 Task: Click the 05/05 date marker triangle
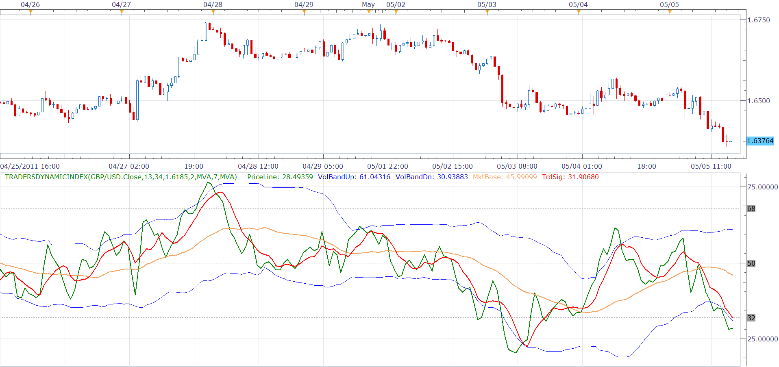(x=670, y=12)
